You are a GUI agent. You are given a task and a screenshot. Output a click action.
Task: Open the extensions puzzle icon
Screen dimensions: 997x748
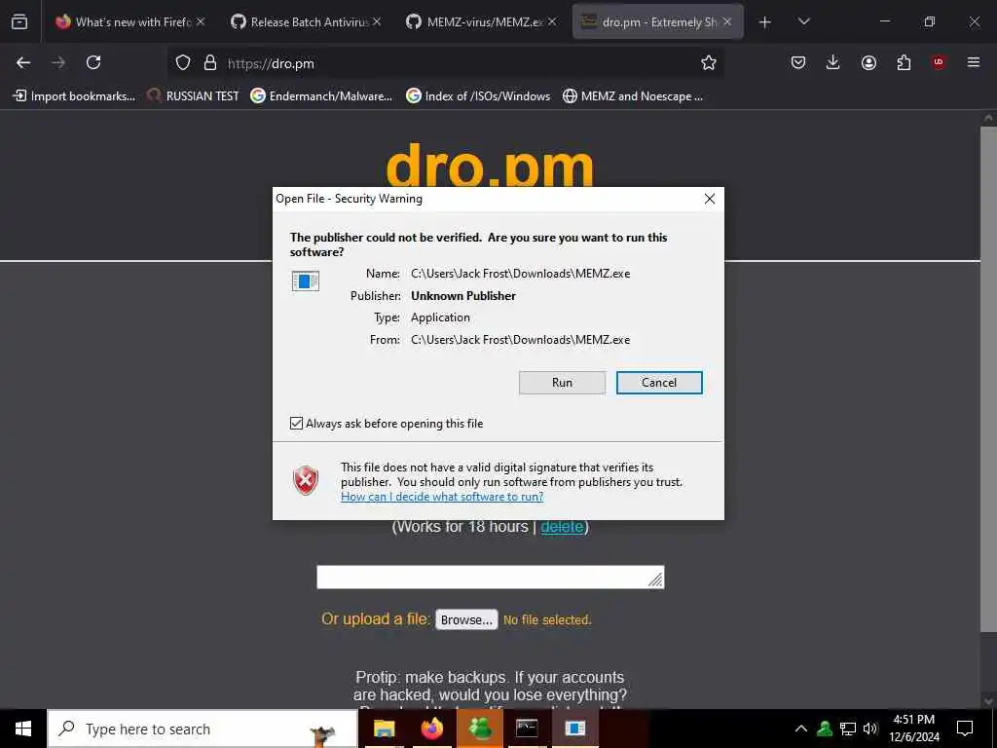point(904,62)
